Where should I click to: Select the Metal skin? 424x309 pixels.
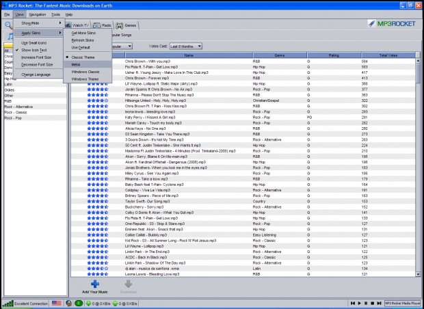click(x=88, y=64)
